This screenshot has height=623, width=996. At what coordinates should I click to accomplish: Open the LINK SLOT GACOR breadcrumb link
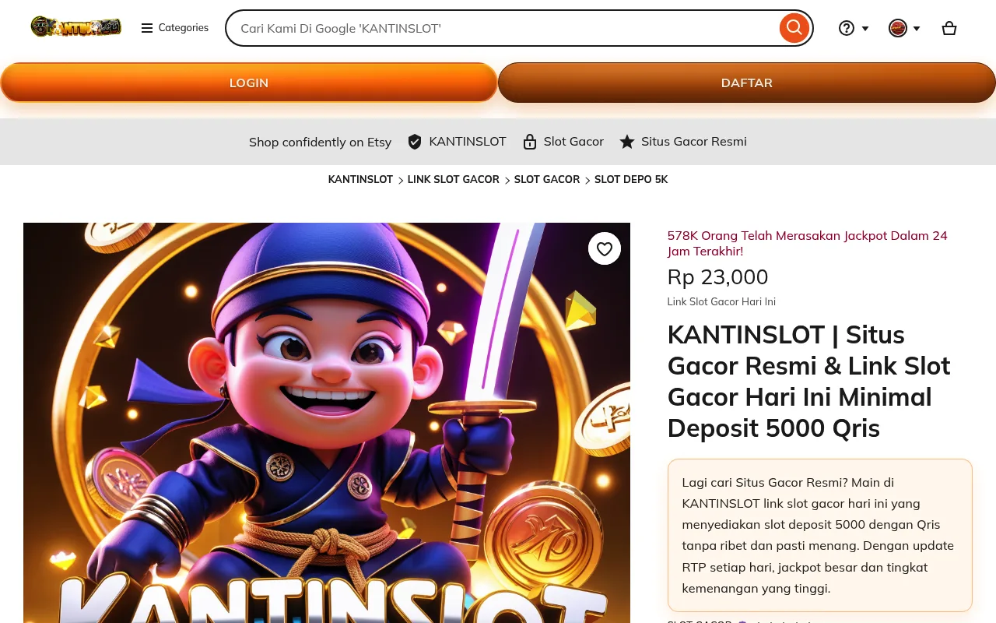click(454, 179)
